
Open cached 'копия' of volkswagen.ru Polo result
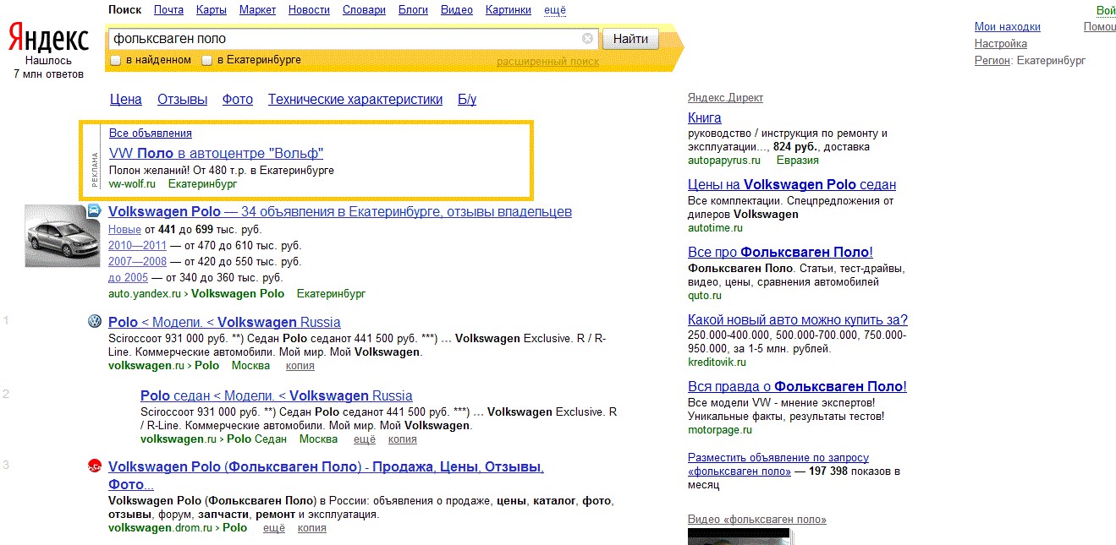point(300,366)
